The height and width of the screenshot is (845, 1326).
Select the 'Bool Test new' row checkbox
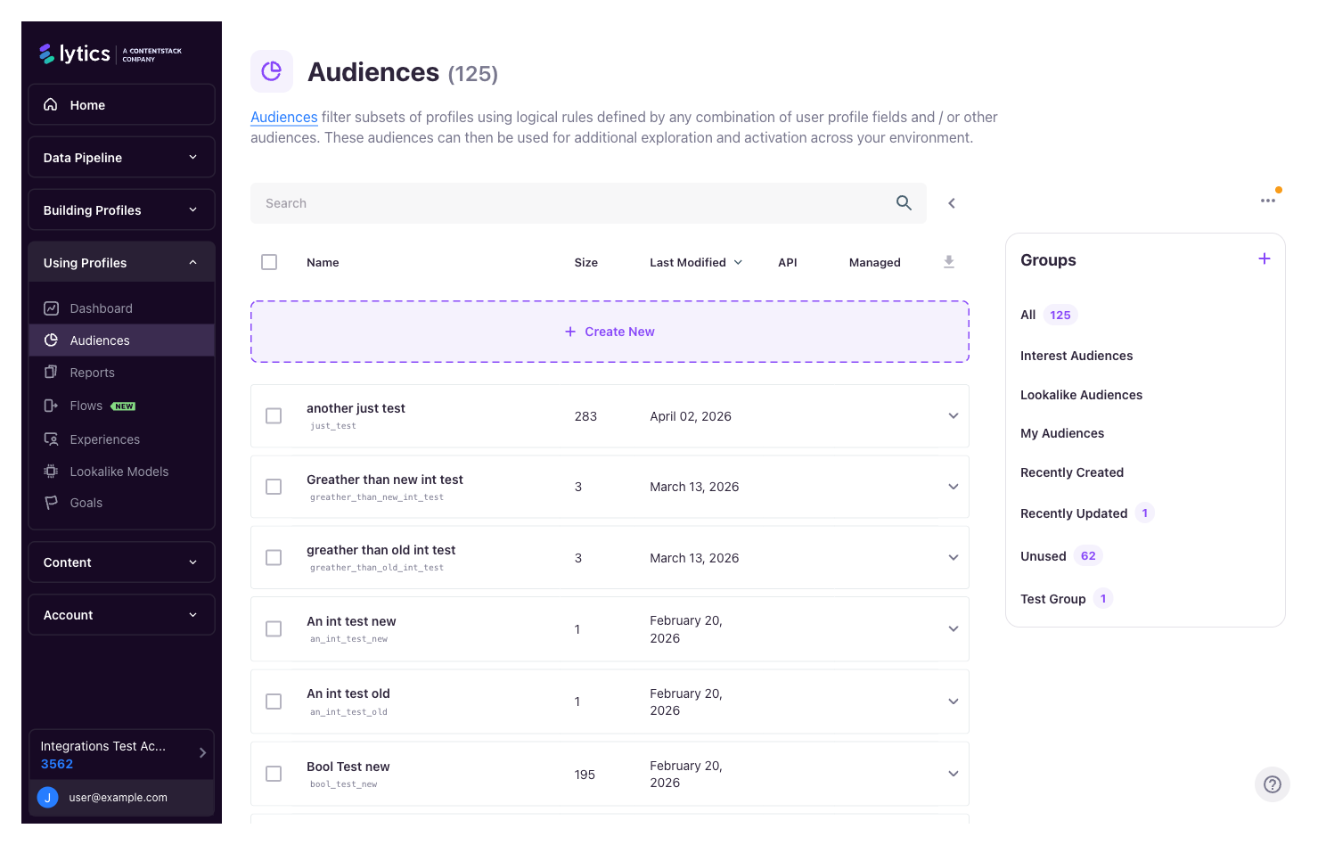tap(274, 774)
